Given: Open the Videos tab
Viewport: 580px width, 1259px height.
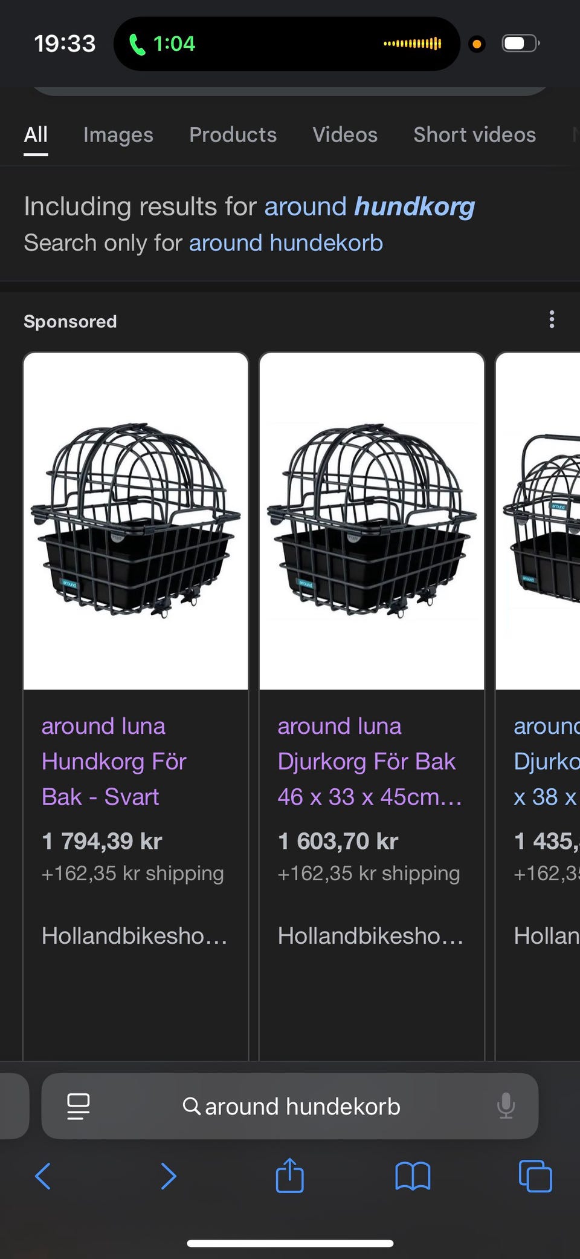Looking at the screenshot, I should click(x=344, y=134).
